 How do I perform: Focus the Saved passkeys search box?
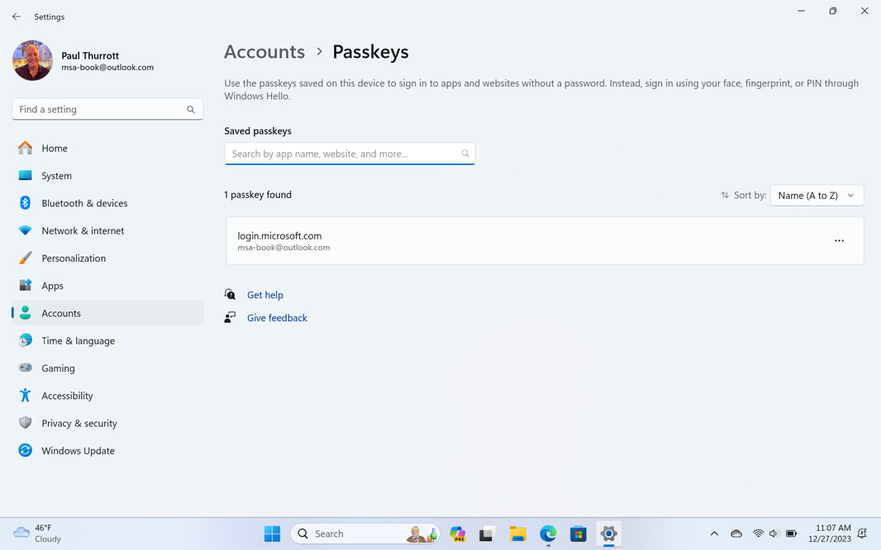[x=343, y=154]
